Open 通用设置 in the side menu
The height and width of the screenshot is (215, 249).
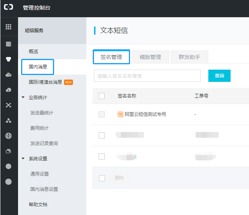click(40, 174)
